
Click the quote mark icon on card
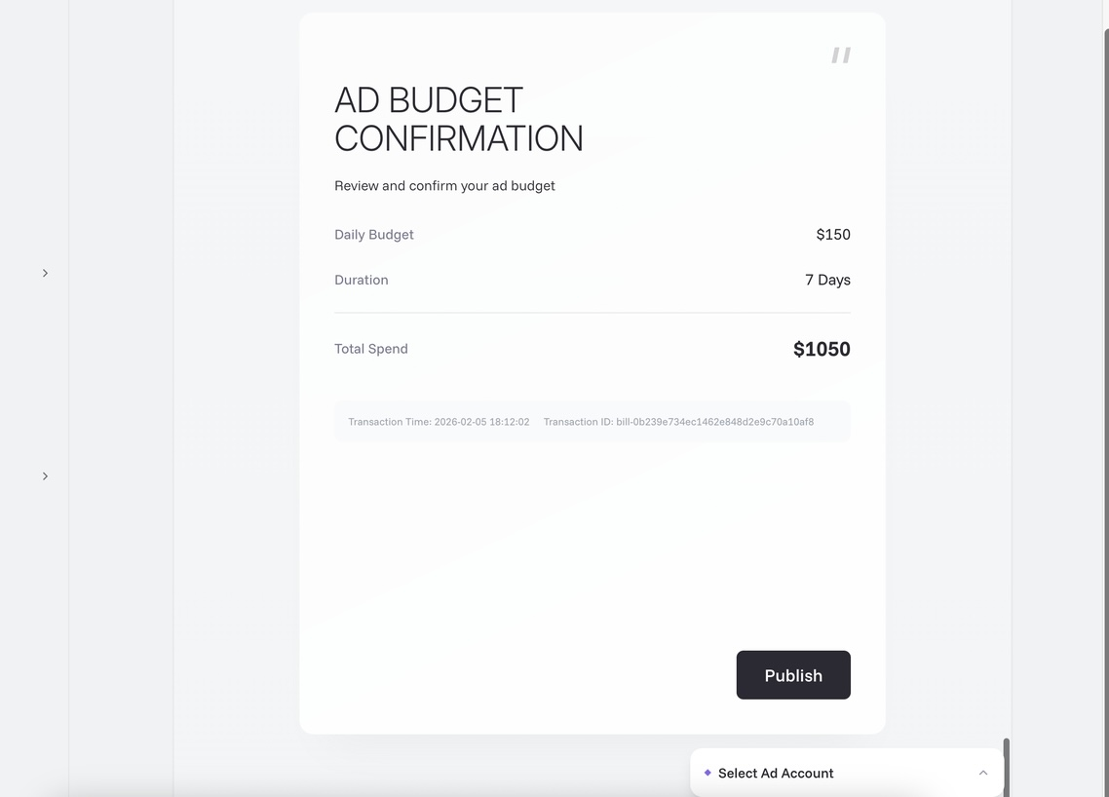841,56
